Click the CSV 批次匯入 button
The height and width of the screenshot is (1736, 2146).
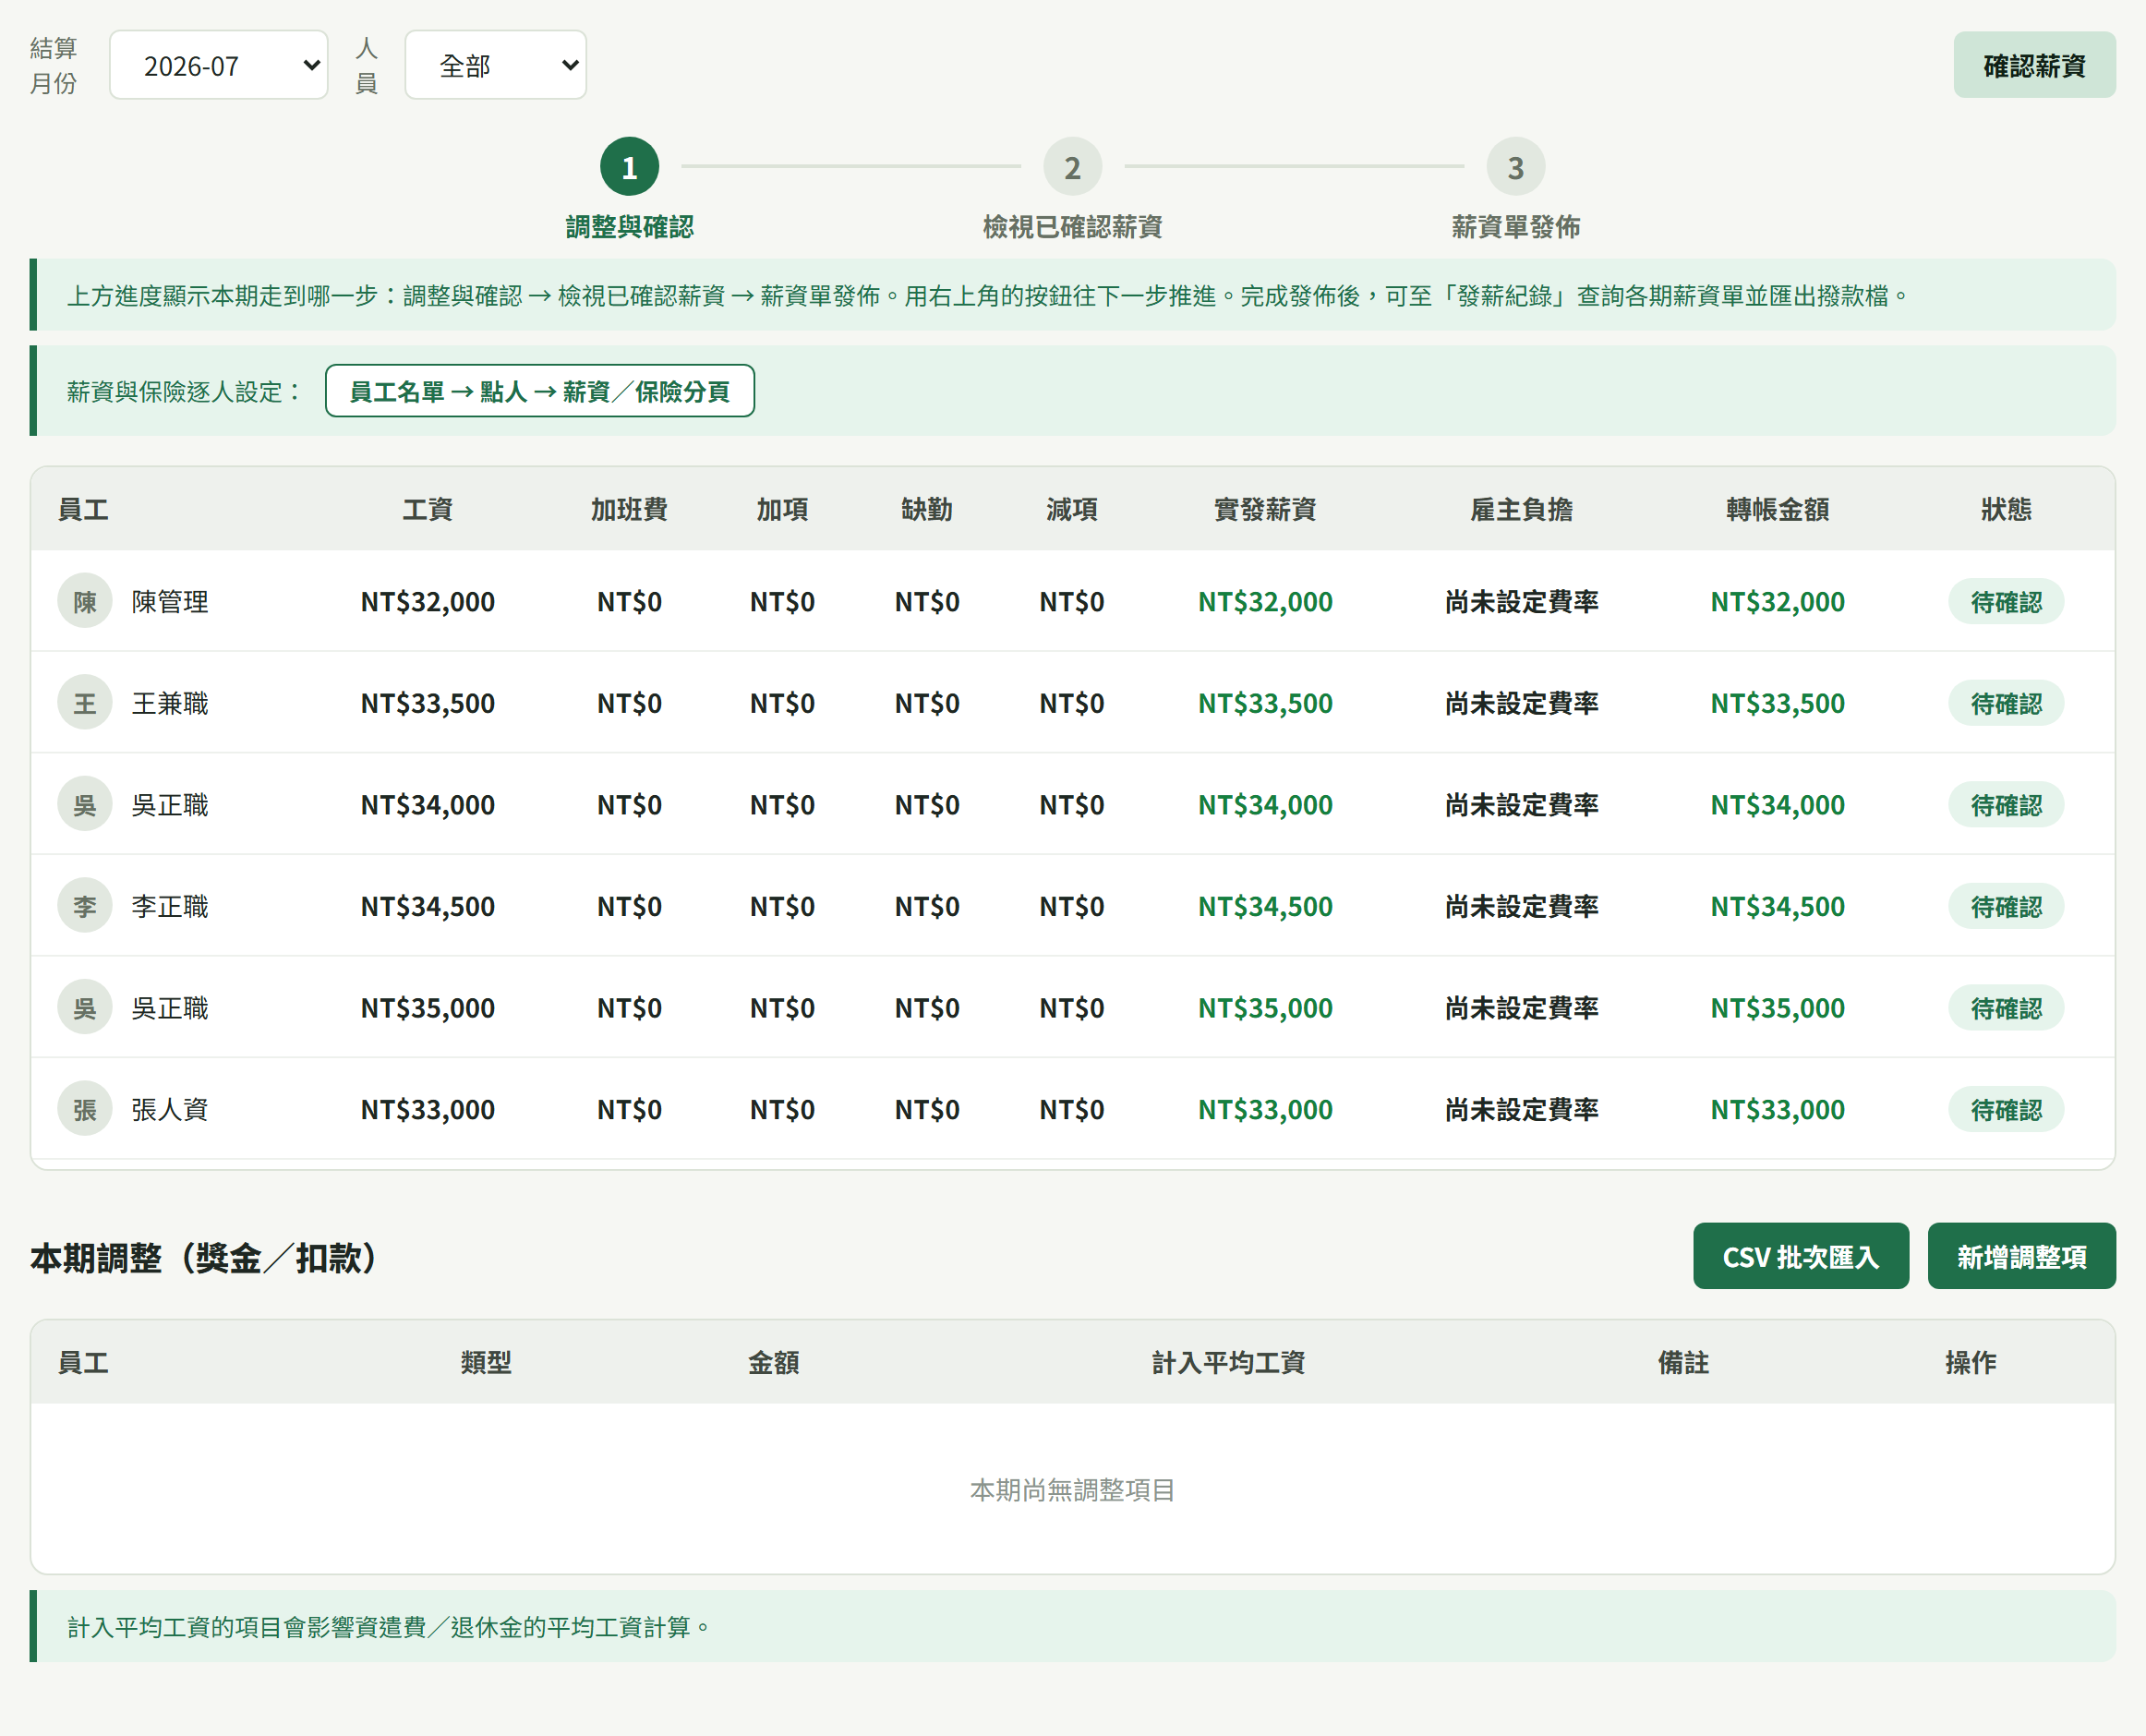pos(1800,1256)
